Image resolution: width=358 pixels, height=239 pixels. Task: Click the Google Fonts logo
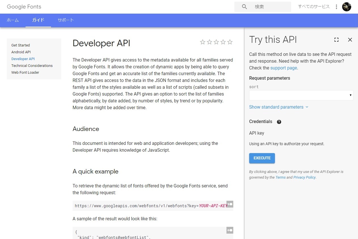click(x=24, y=7)
